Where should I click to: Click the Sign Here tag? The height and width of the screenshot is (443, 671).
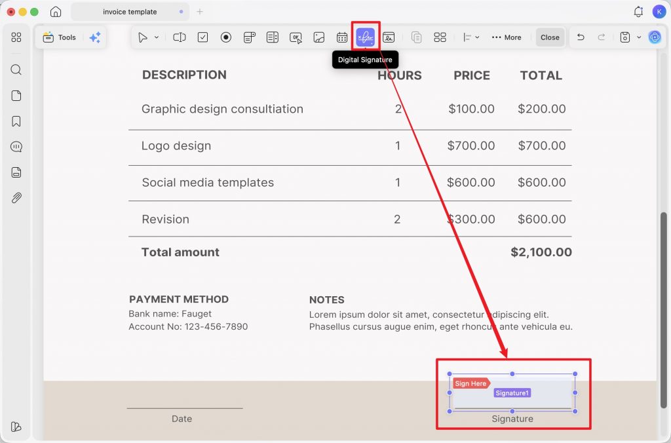coord(471,383)
